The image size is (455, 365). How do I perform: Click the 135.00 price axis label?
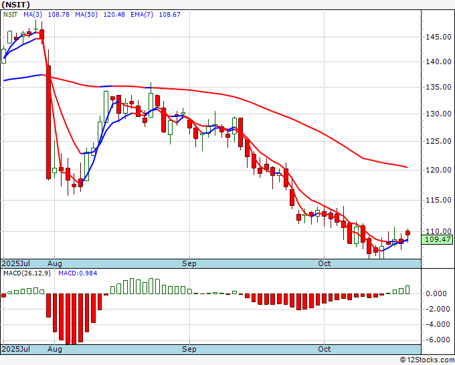pos(438,87)
